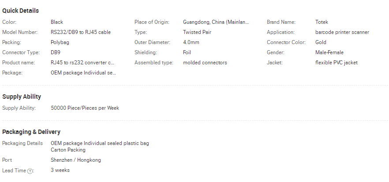Click the Port value Shenzhen / Hongkong

[76, 160]
